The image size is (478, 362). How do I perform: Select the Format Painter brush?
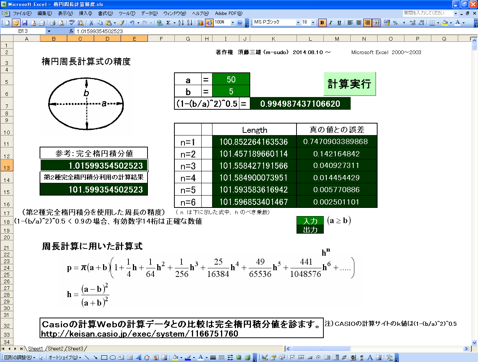tap(121, 23)
